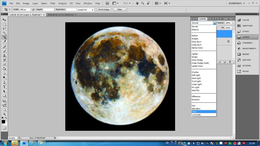Click the Front Image button

(104, 9)
